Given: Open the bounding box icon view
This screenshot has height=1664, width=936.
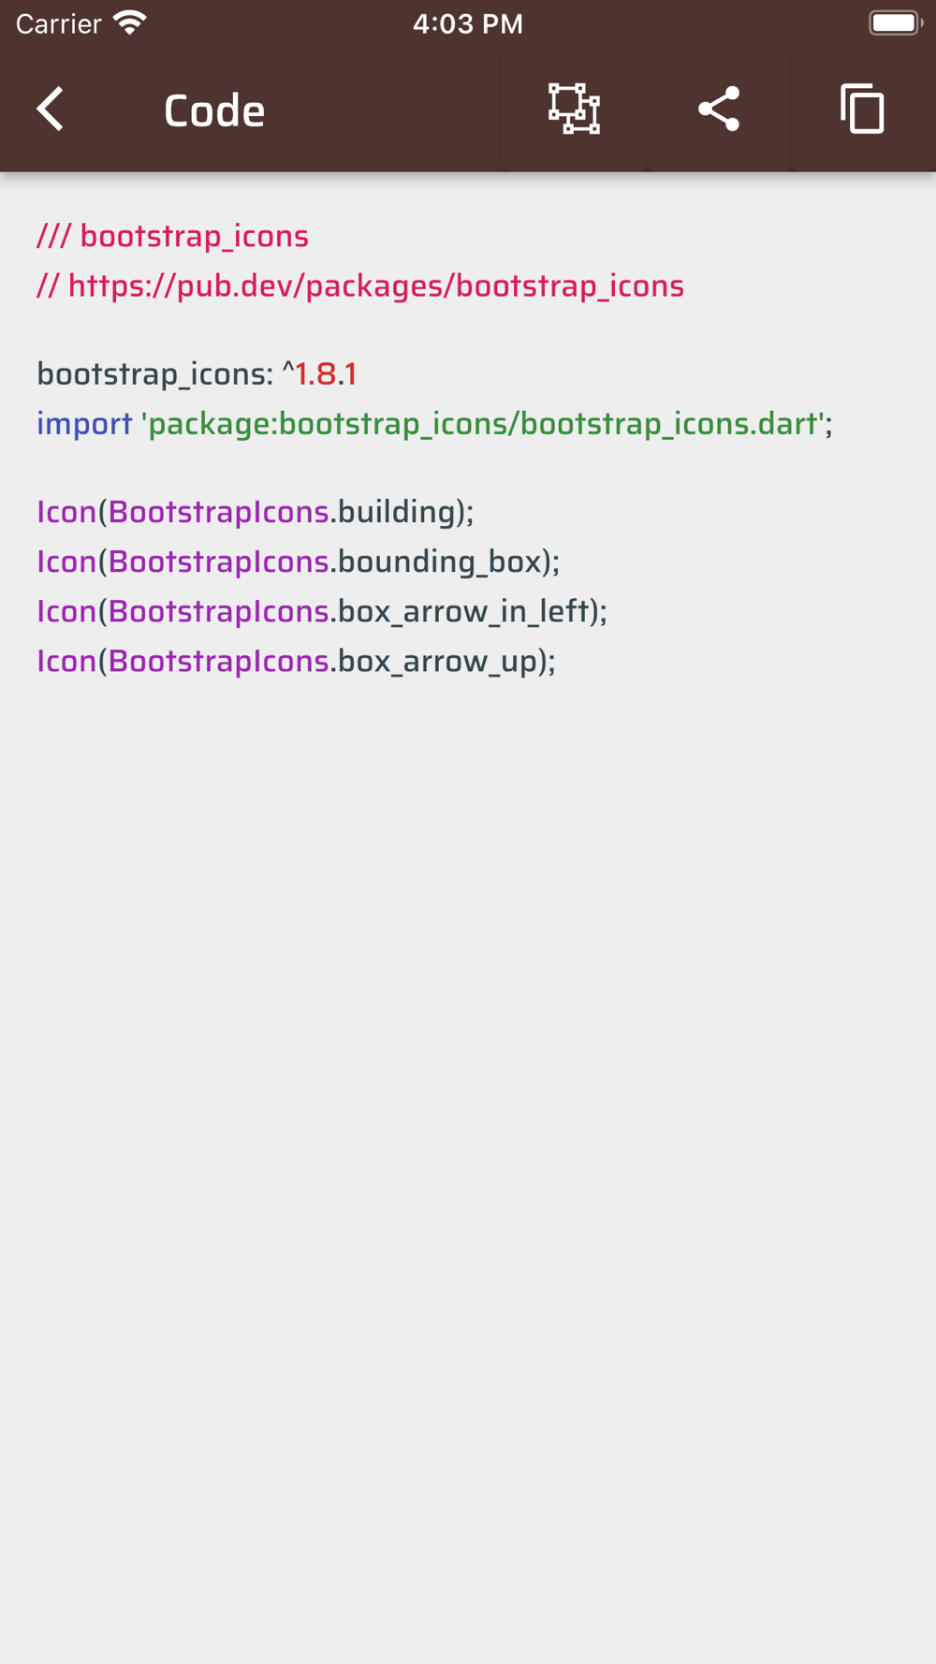Looking at the screenshot, I should (x=574, y=109).
